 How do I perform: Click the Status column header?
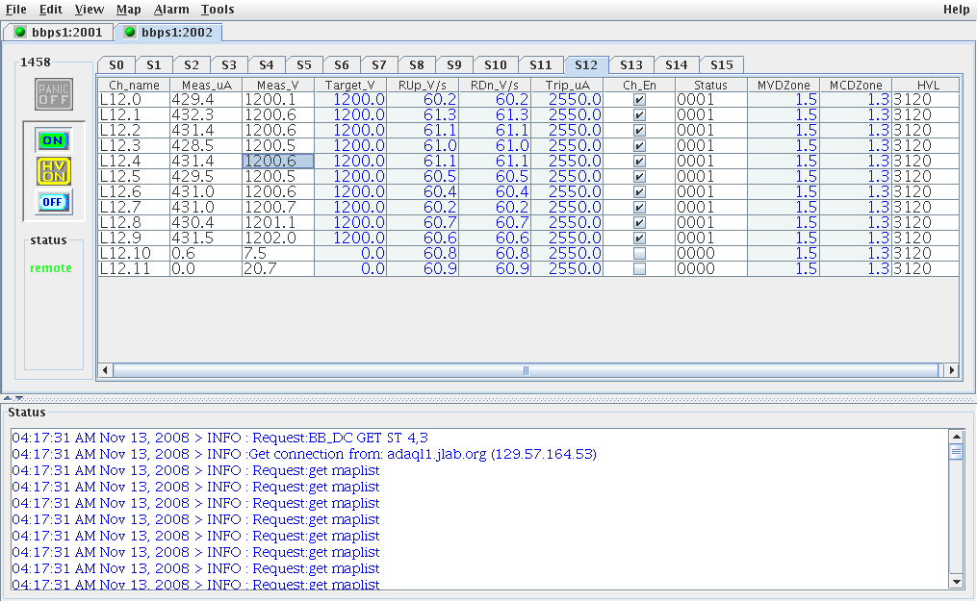711,86
